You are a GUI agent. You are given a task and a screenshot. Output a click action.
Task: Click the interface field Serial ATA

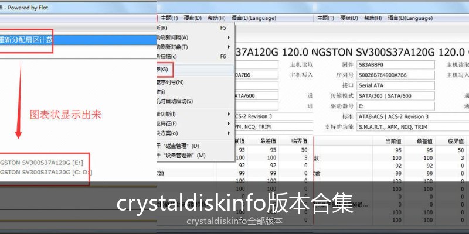coord(395,85)
